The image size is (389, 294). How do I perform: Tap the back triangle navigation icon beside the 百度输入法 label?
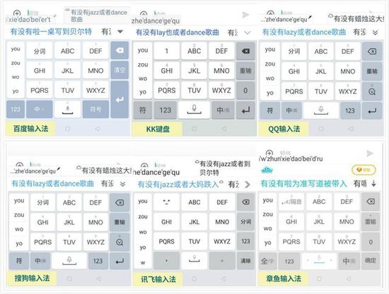pos(98,129)
